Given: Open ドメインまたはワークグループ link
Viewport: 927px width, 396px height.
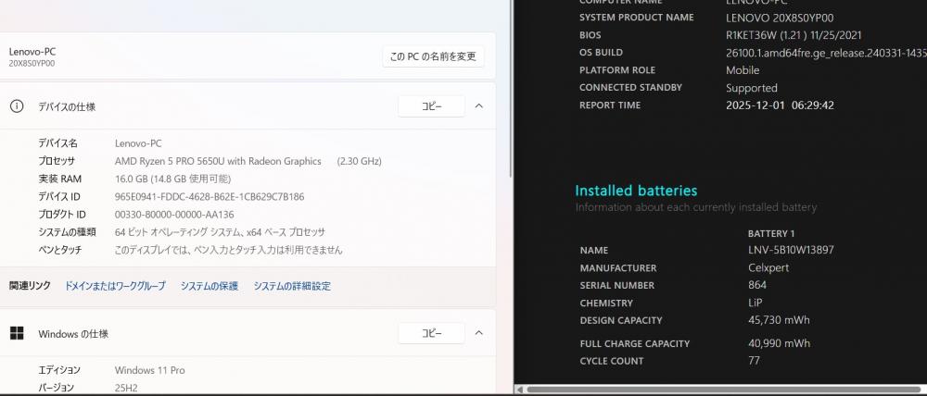Looking at the screenshot, I should (115, 286).
